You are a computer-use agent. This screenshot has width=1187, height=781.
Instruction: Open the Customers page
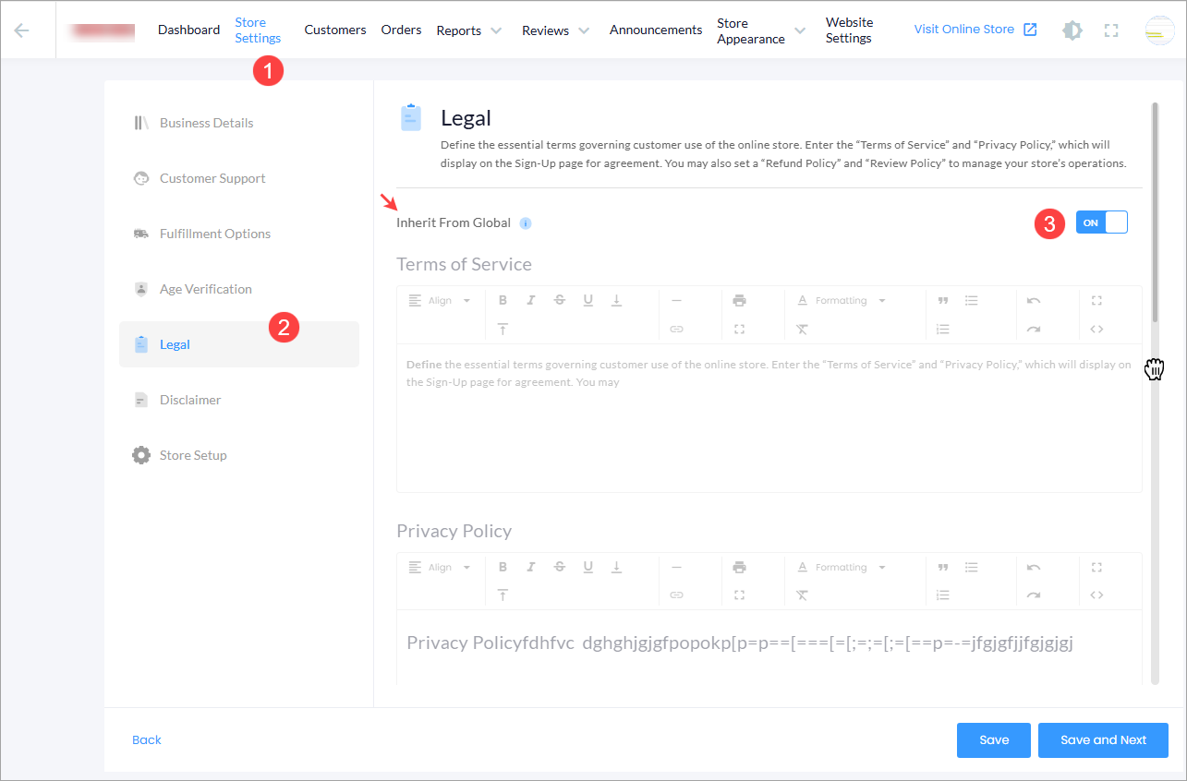tap(335, 30)
